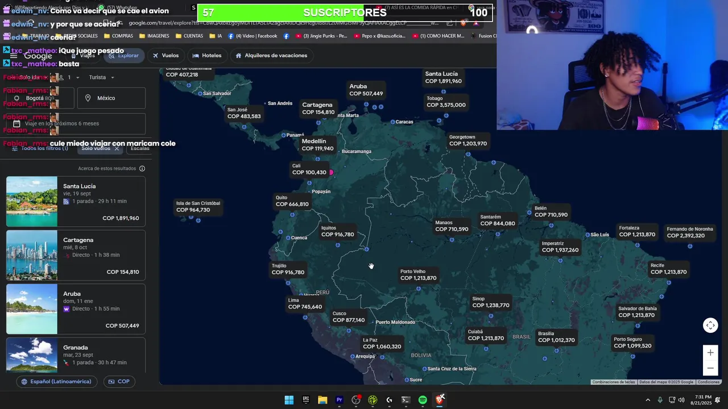The height and width of the screenshot is (409, 728).
Task: Open the IMAGENES bookmarks folder
Action: [154, 36]
